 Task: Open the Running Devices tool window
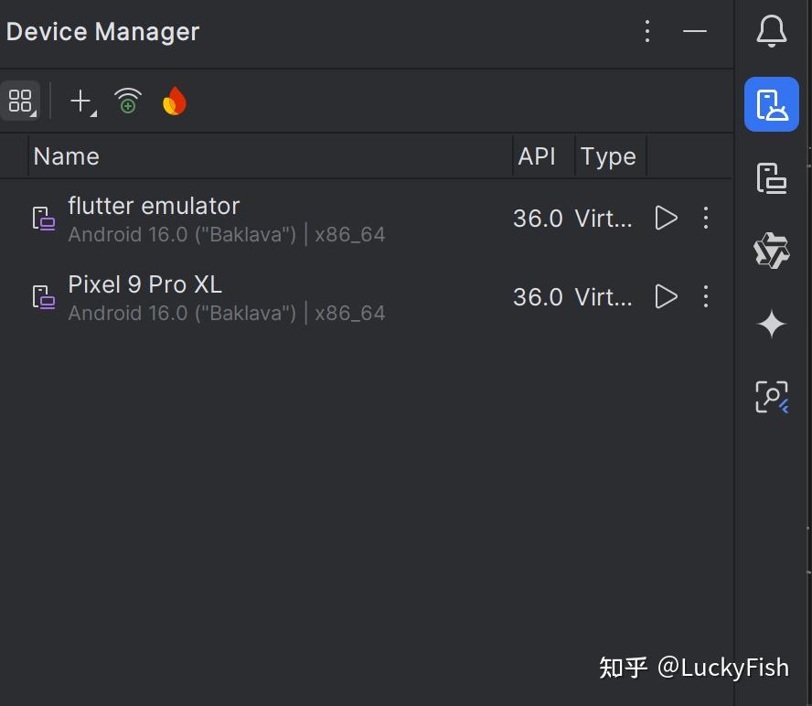[x=772, y=177]
